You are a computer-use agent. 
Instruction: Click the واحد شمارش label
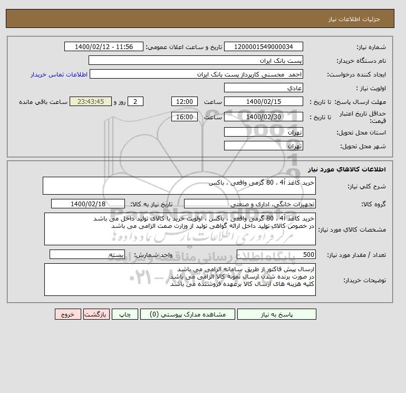point(153,255)
